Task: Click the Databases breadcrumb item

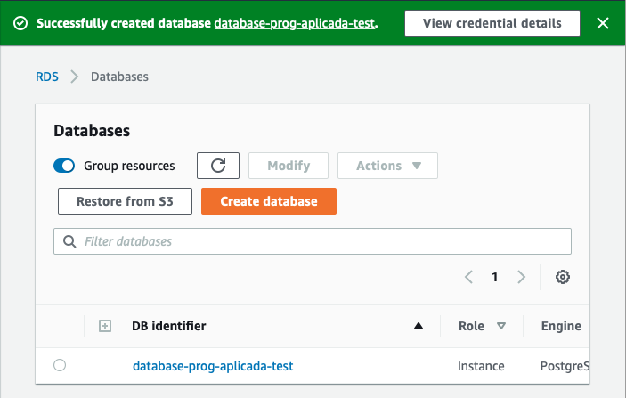Action: pyautogui.click(x=119, y=77)
